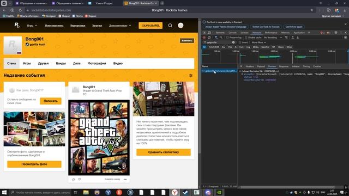
Task: Toggle the network filter funnel icon
Action: pos(216,38)
